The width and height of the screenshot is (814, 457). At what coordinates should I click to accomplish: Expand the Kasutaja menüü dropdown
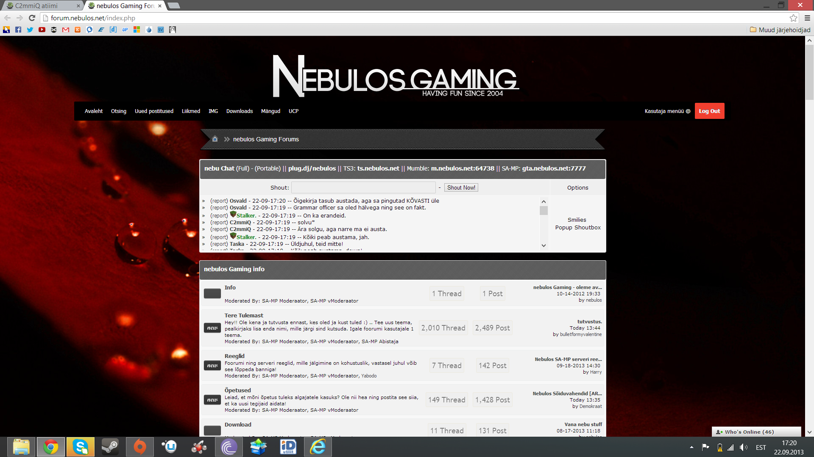pos(667,111)
